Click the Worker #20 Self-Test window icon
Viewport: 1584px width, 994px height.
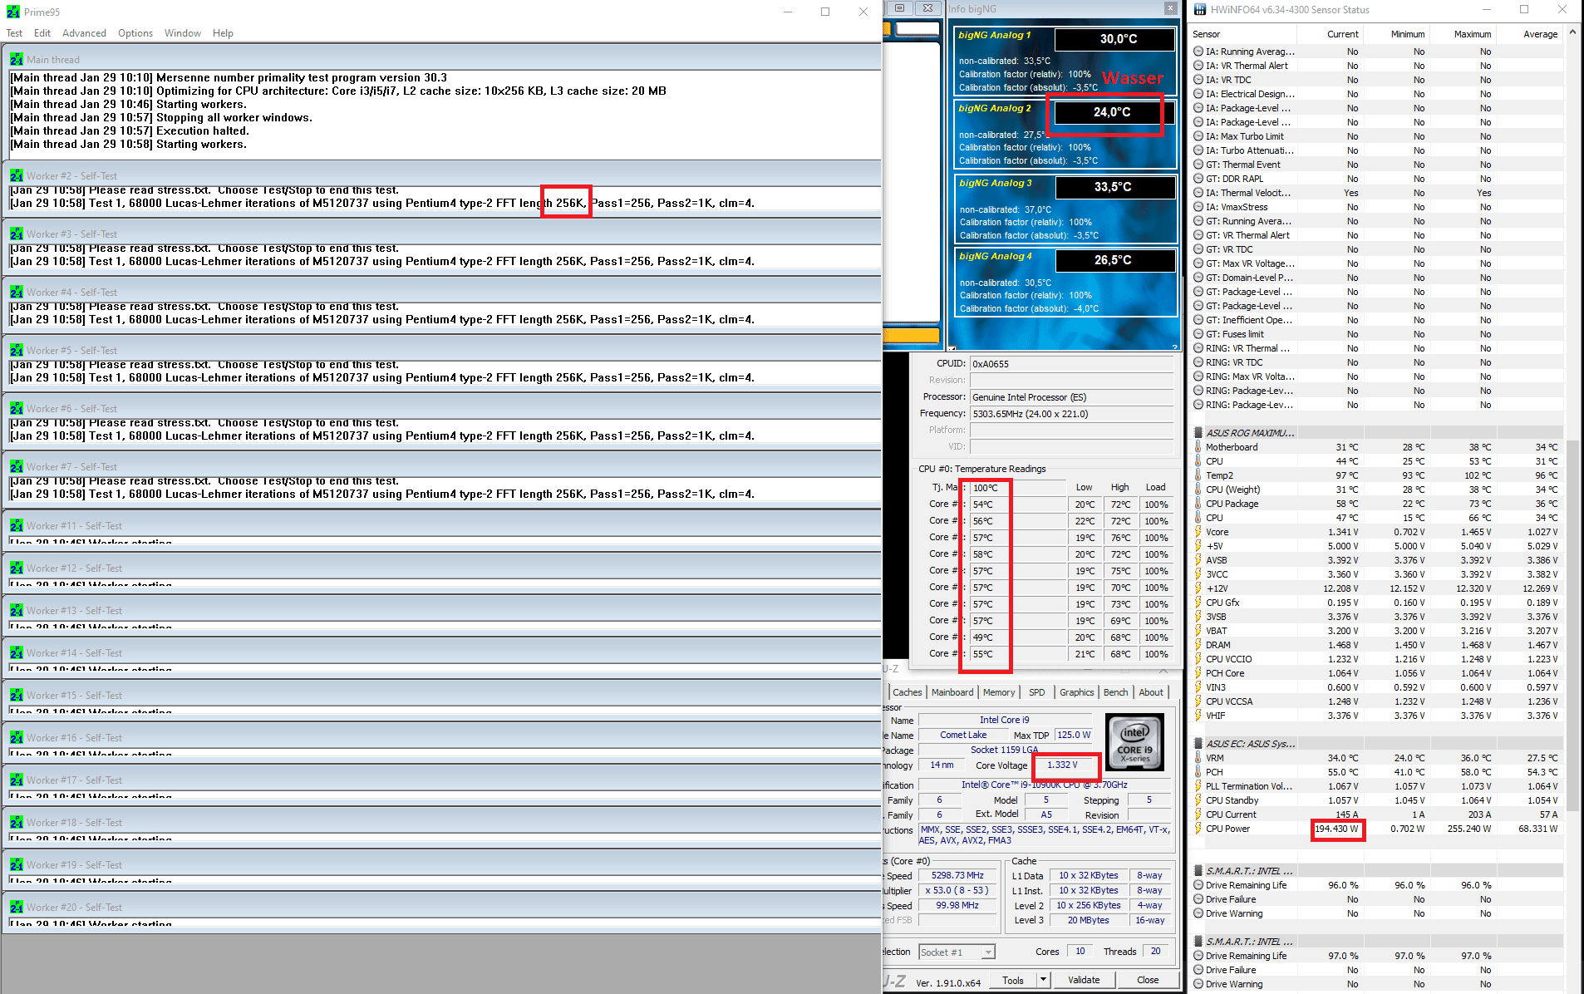(x=17, y=908)
